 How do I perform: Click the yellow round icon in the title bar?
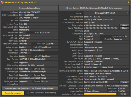pos(128,2)
